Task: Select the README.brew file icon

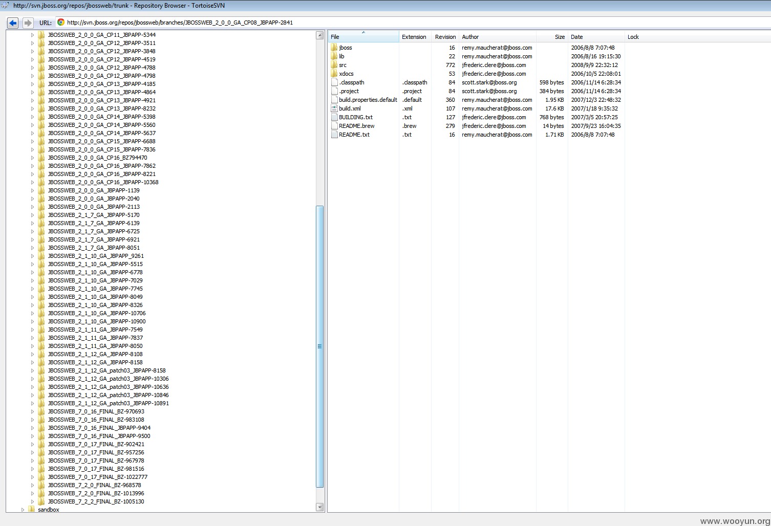Action: coord(334,126)
